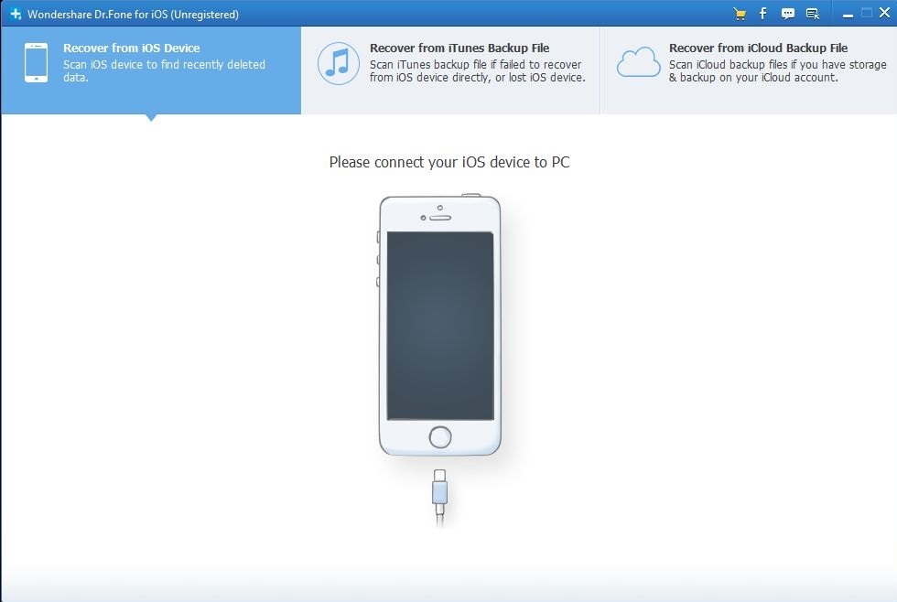Maximize the Dr.Fone window
Viewport: 897px width, 602px height.
coord(867,13)
